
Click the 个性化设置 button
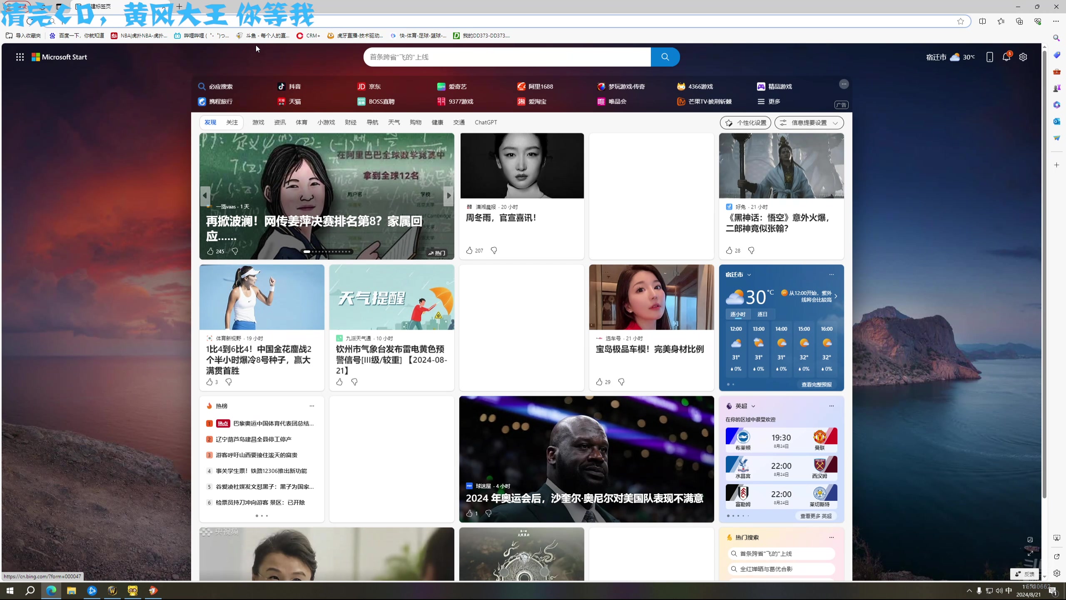pyautogui.click(x=745, y=122)
